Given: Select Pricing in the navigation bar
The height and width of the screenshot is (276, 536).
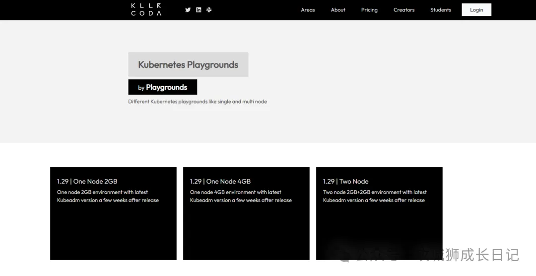Looking at the screenshot, I should (369, 10).
